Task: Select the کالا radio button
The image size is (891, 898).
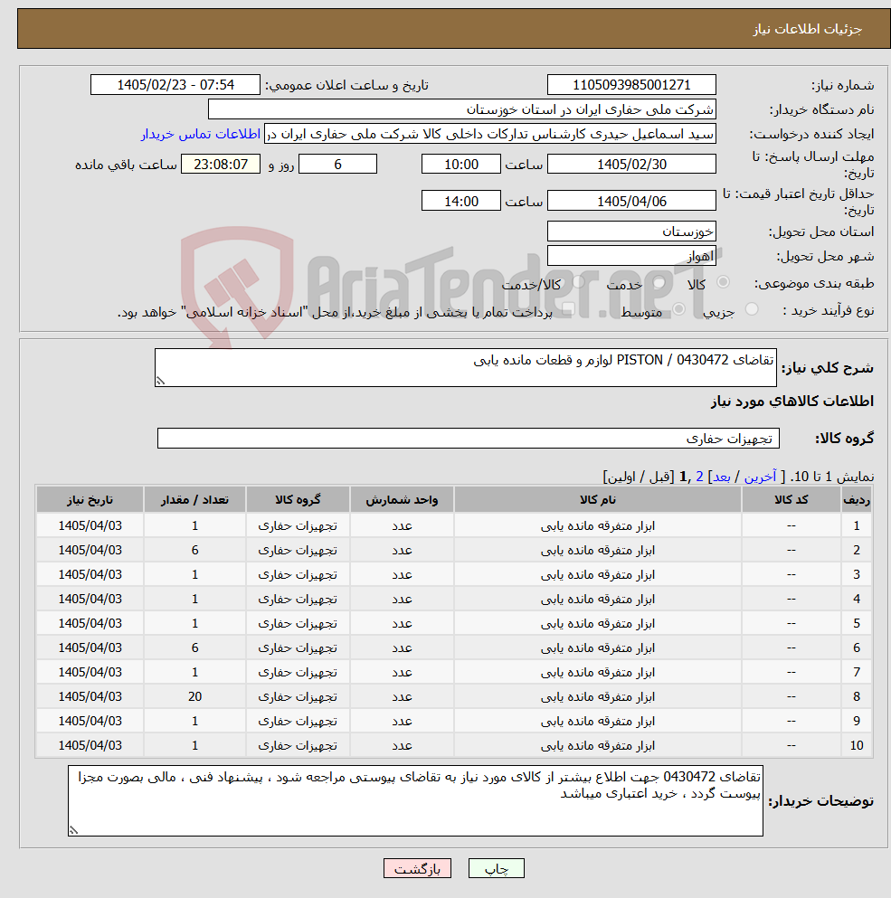Action: tap(723, 282)
